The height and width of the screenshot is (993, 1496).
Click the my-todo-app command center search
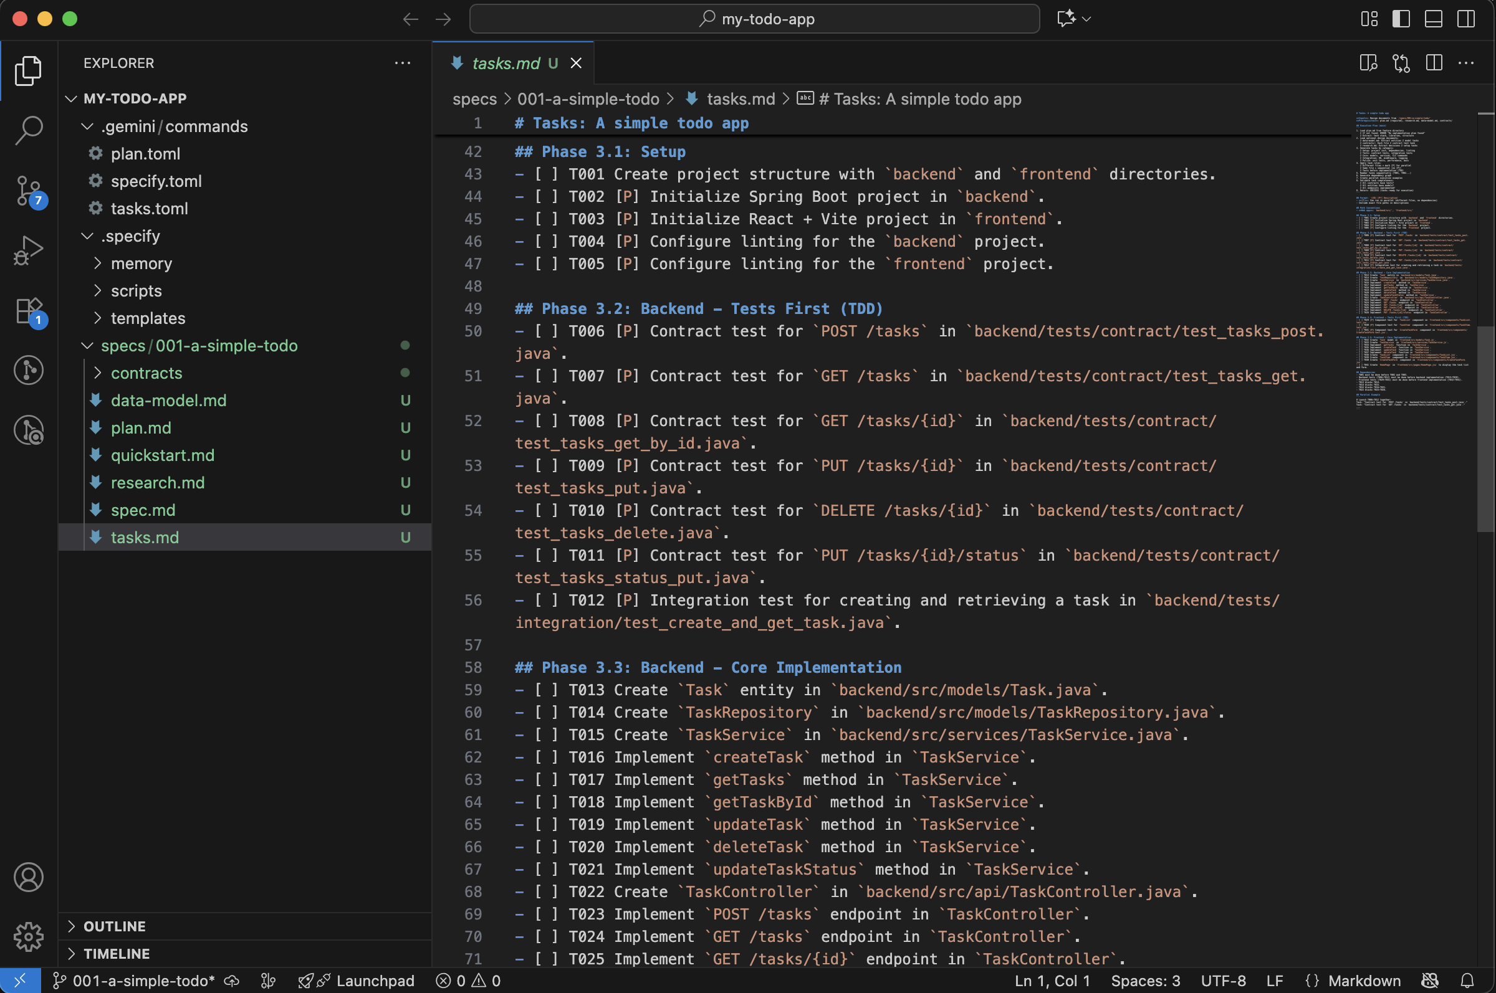[x=754, y=19]
